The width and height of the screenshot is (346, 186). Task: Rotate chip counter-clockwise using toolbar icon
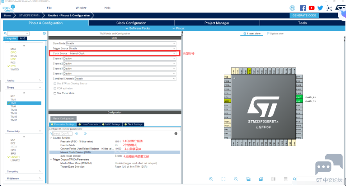click(x=261, y=179)
